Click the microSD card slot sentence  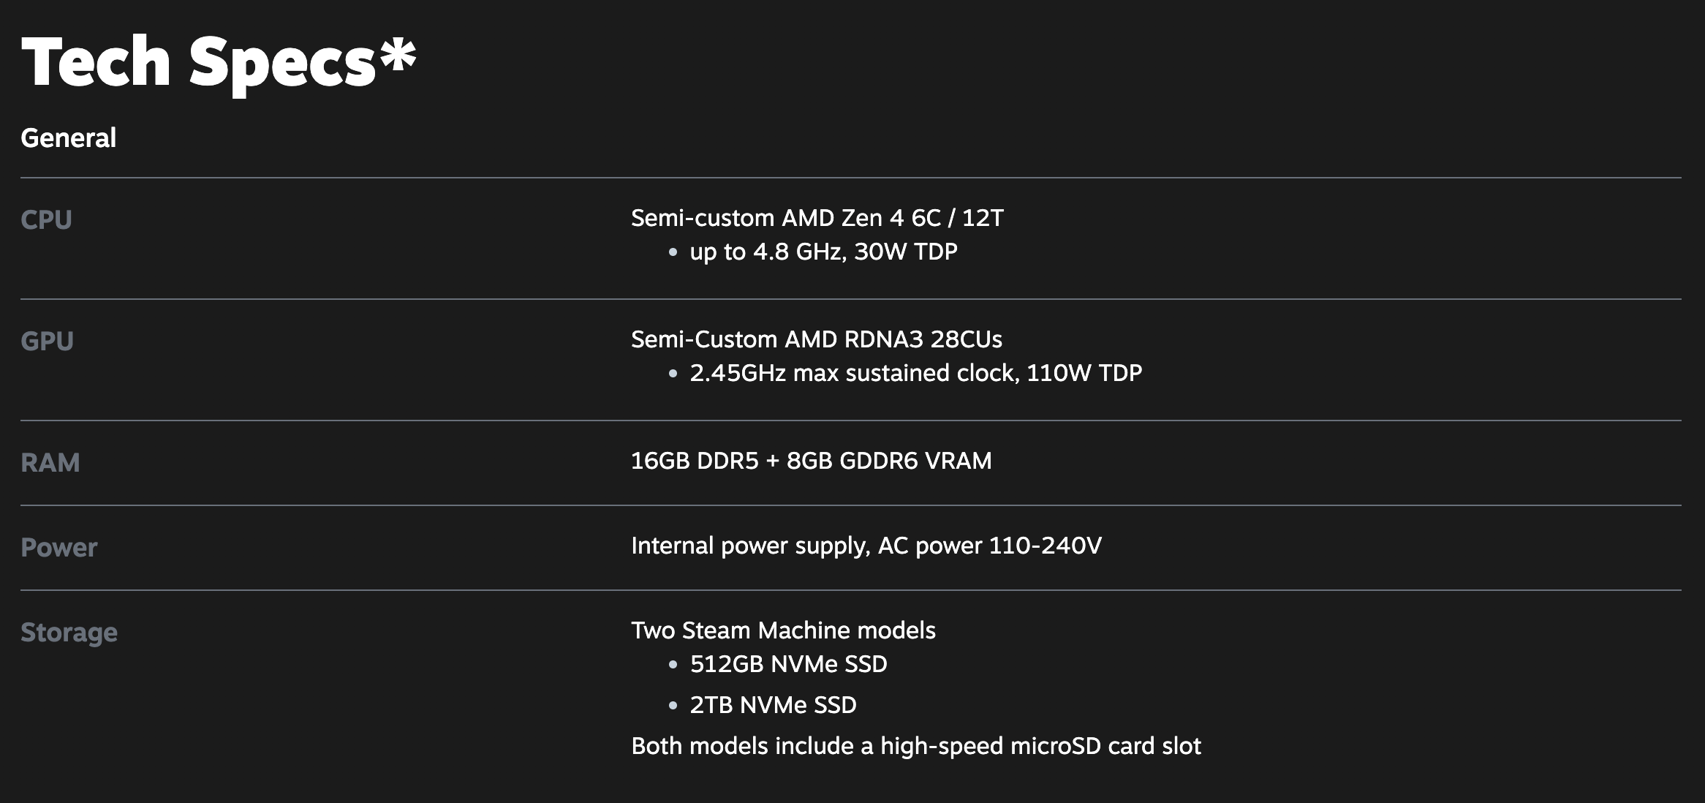point(915,746)
